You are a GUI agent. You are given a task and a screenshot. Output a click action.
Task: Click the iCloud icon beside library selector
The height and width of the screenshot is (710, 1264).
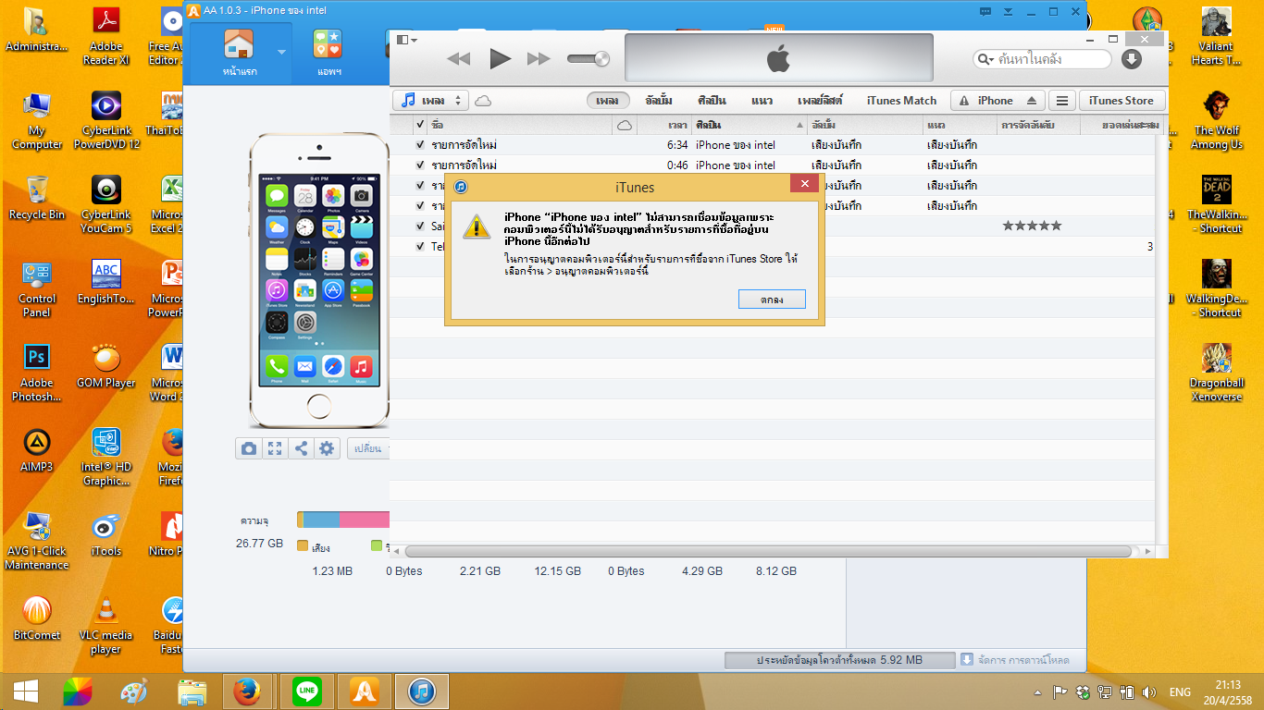coord(483,101)
